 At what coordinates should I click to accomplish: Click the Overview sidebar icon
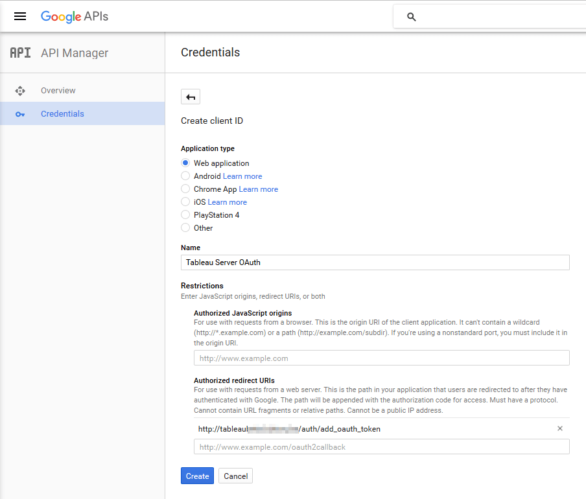pyautogui.click(x=20, y=91)
